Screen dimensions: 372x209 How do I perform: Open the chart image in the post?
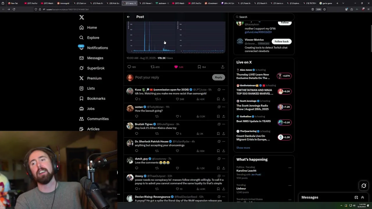tap(176, 37)
